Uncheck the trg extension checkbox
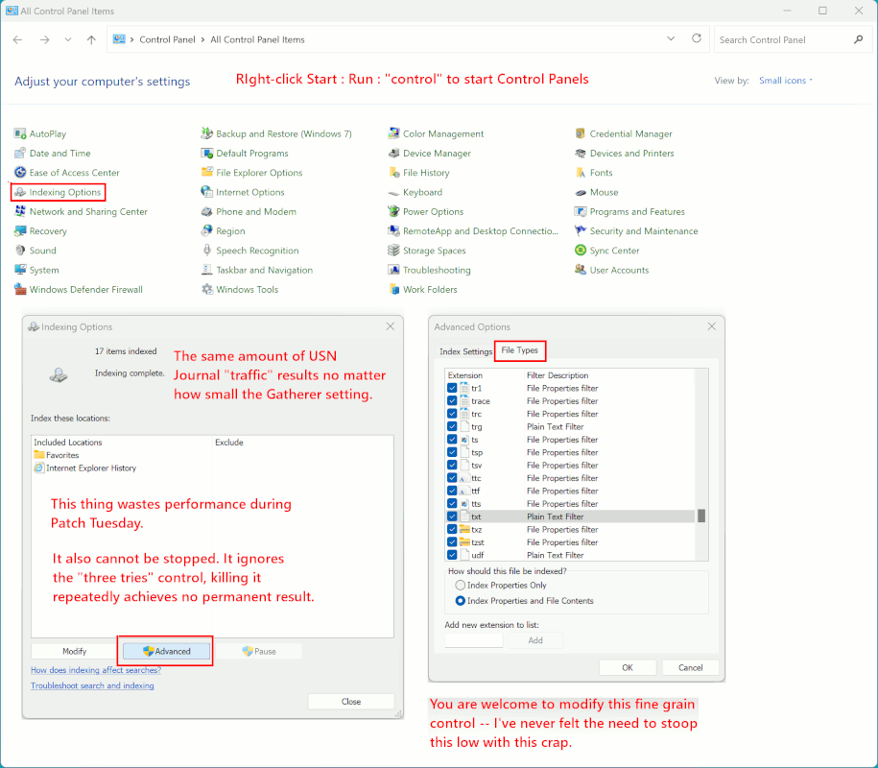 point(452,427)
